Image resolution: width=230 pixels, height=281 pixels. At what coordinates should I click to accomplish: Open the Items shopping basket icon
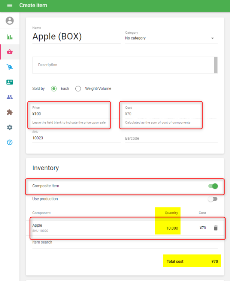(x=10, y=52)
